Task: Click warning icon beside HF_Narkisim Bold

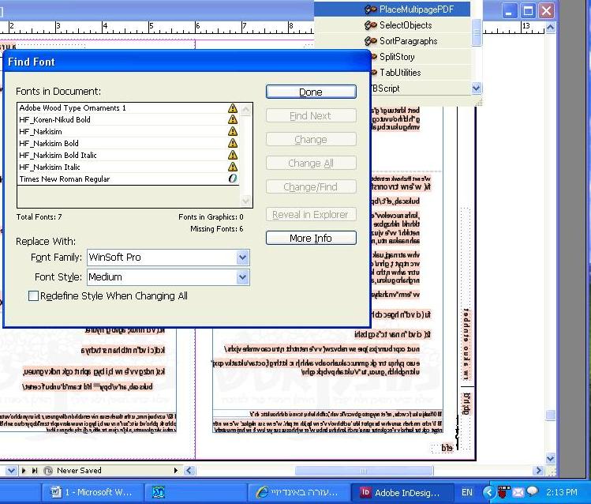Action: click(233, 143)
